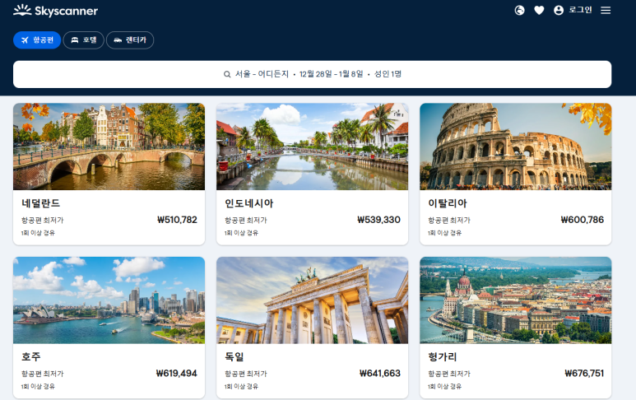Open saved favorites heart icon

click(539, 10)
